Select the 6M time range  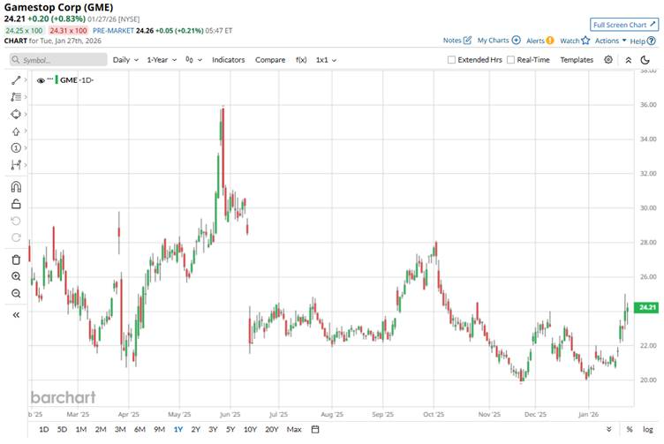140,429
